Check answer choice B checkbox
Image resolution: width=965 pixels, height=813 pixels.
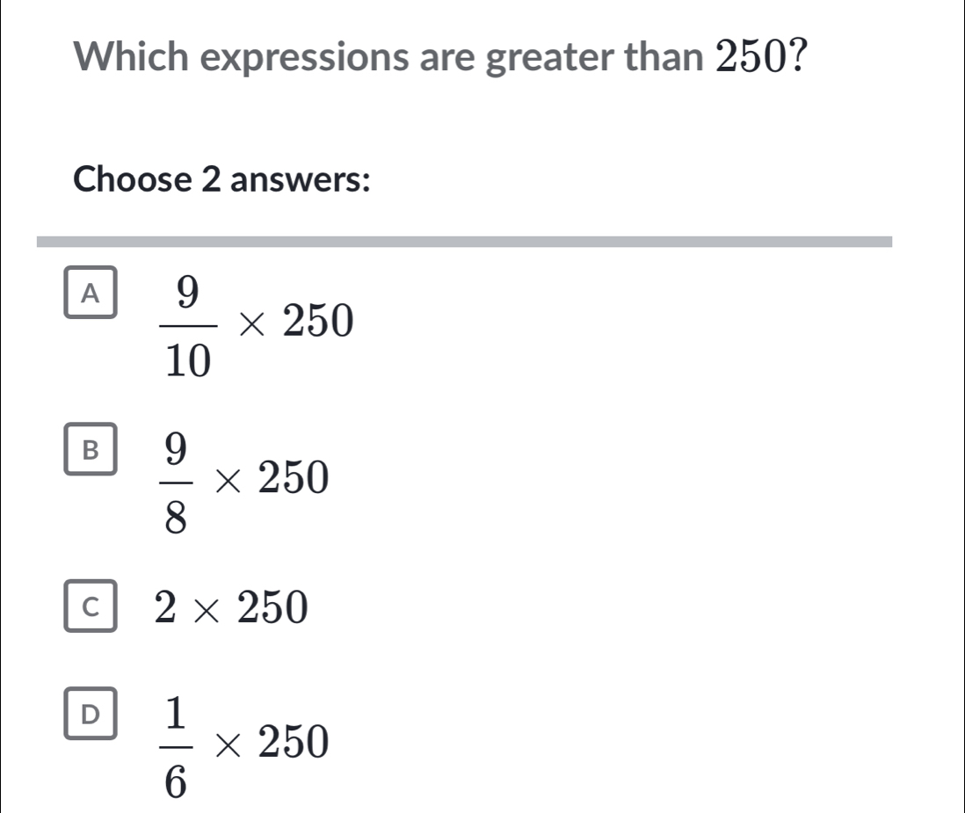pyautogui.click(x=91, y=451)
